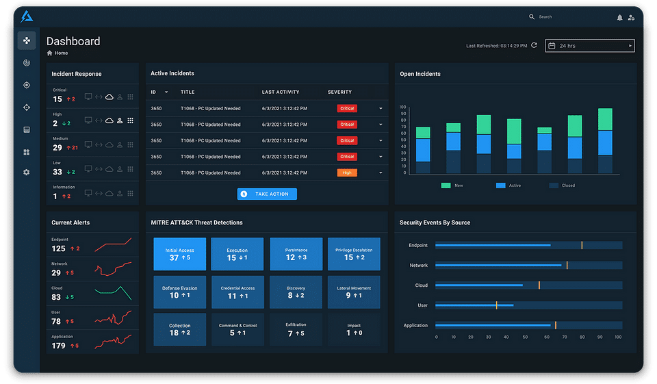Open the list panel icon in sidebar
This screenshot has height=384, width=657.
click(x=27, y=129)
